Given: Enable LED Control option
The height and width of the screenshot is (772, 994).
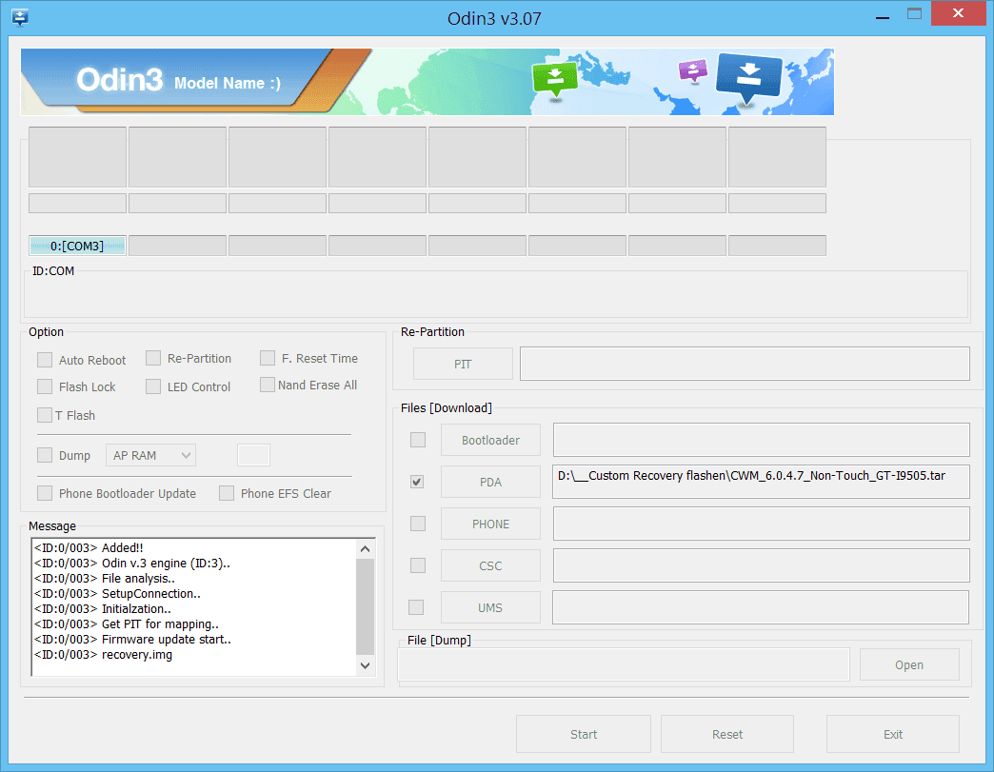Looking at the screenshot, I should pos(152,386).
